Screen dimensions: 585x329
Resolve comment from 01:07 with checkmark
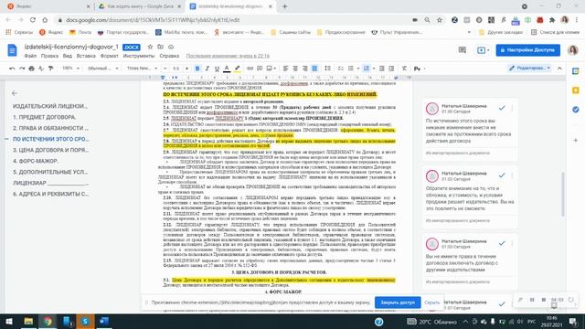click(502, 304)
